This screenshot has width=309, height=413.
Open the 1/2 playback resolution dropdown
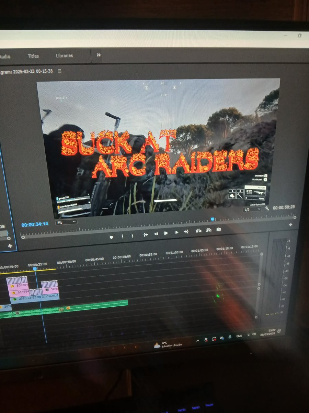[x=252, y=210]
